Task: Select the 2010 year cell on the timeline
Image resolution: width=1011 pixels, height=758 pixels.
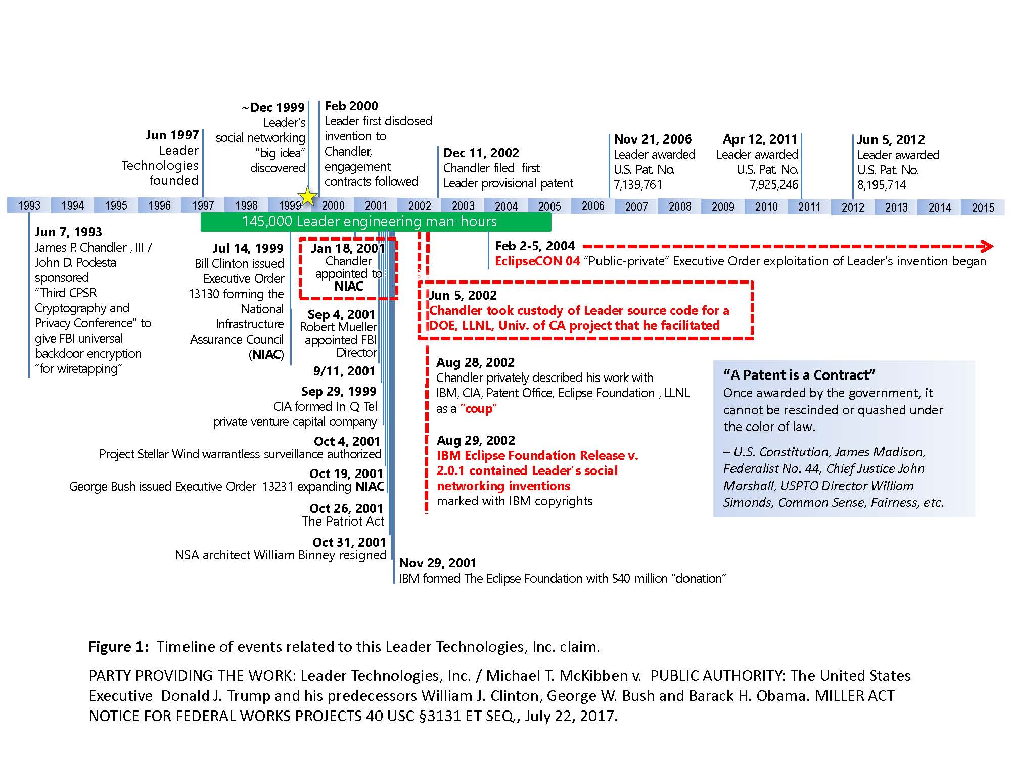Action: 766,207
